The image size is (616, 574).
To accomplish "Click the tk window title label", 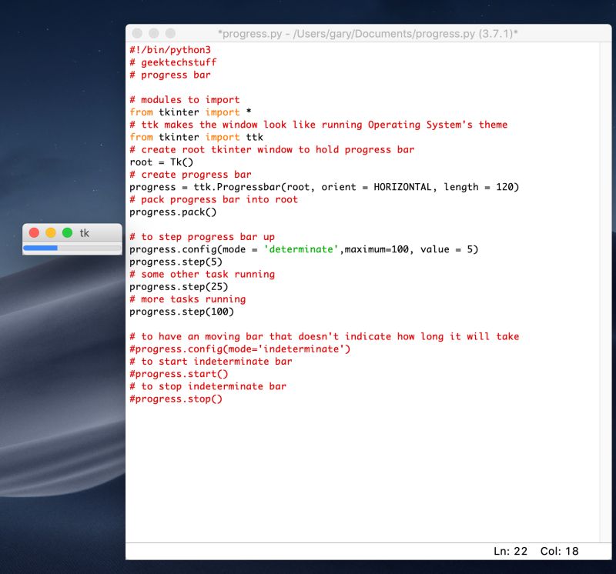I will (85, 232).
